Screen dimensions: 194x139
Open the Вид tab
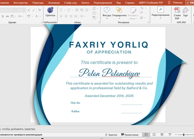[118, 3]
